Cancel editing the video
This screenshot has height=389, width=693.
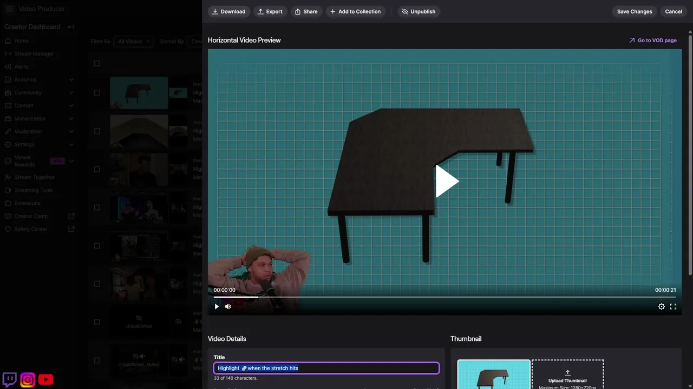674,11
